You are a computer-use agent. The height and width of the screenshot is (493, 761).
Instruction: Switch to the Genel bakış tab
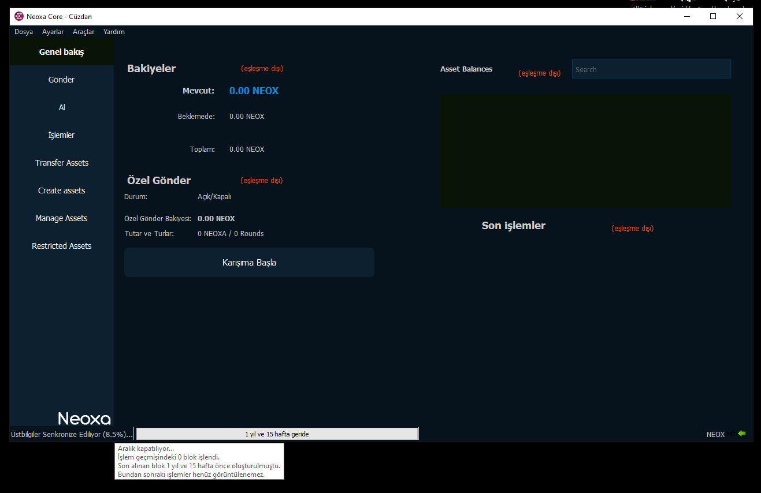pos(62,52)
